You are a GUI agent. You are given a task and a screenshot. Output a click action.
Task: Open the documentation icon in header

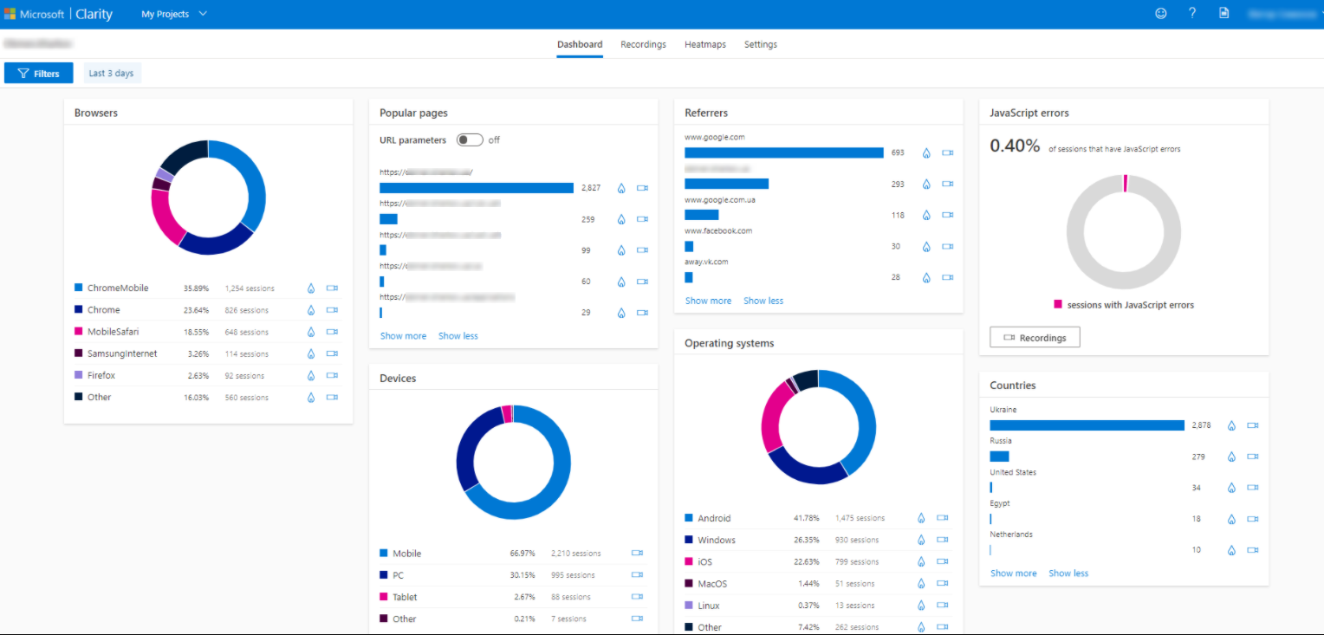[x=1223, y=14]
